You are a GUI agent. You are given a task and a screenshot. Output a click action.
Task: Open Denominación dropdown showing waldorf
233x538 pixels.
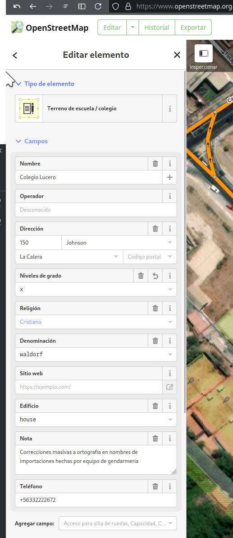pyautogui.click(x=170, y=354)
